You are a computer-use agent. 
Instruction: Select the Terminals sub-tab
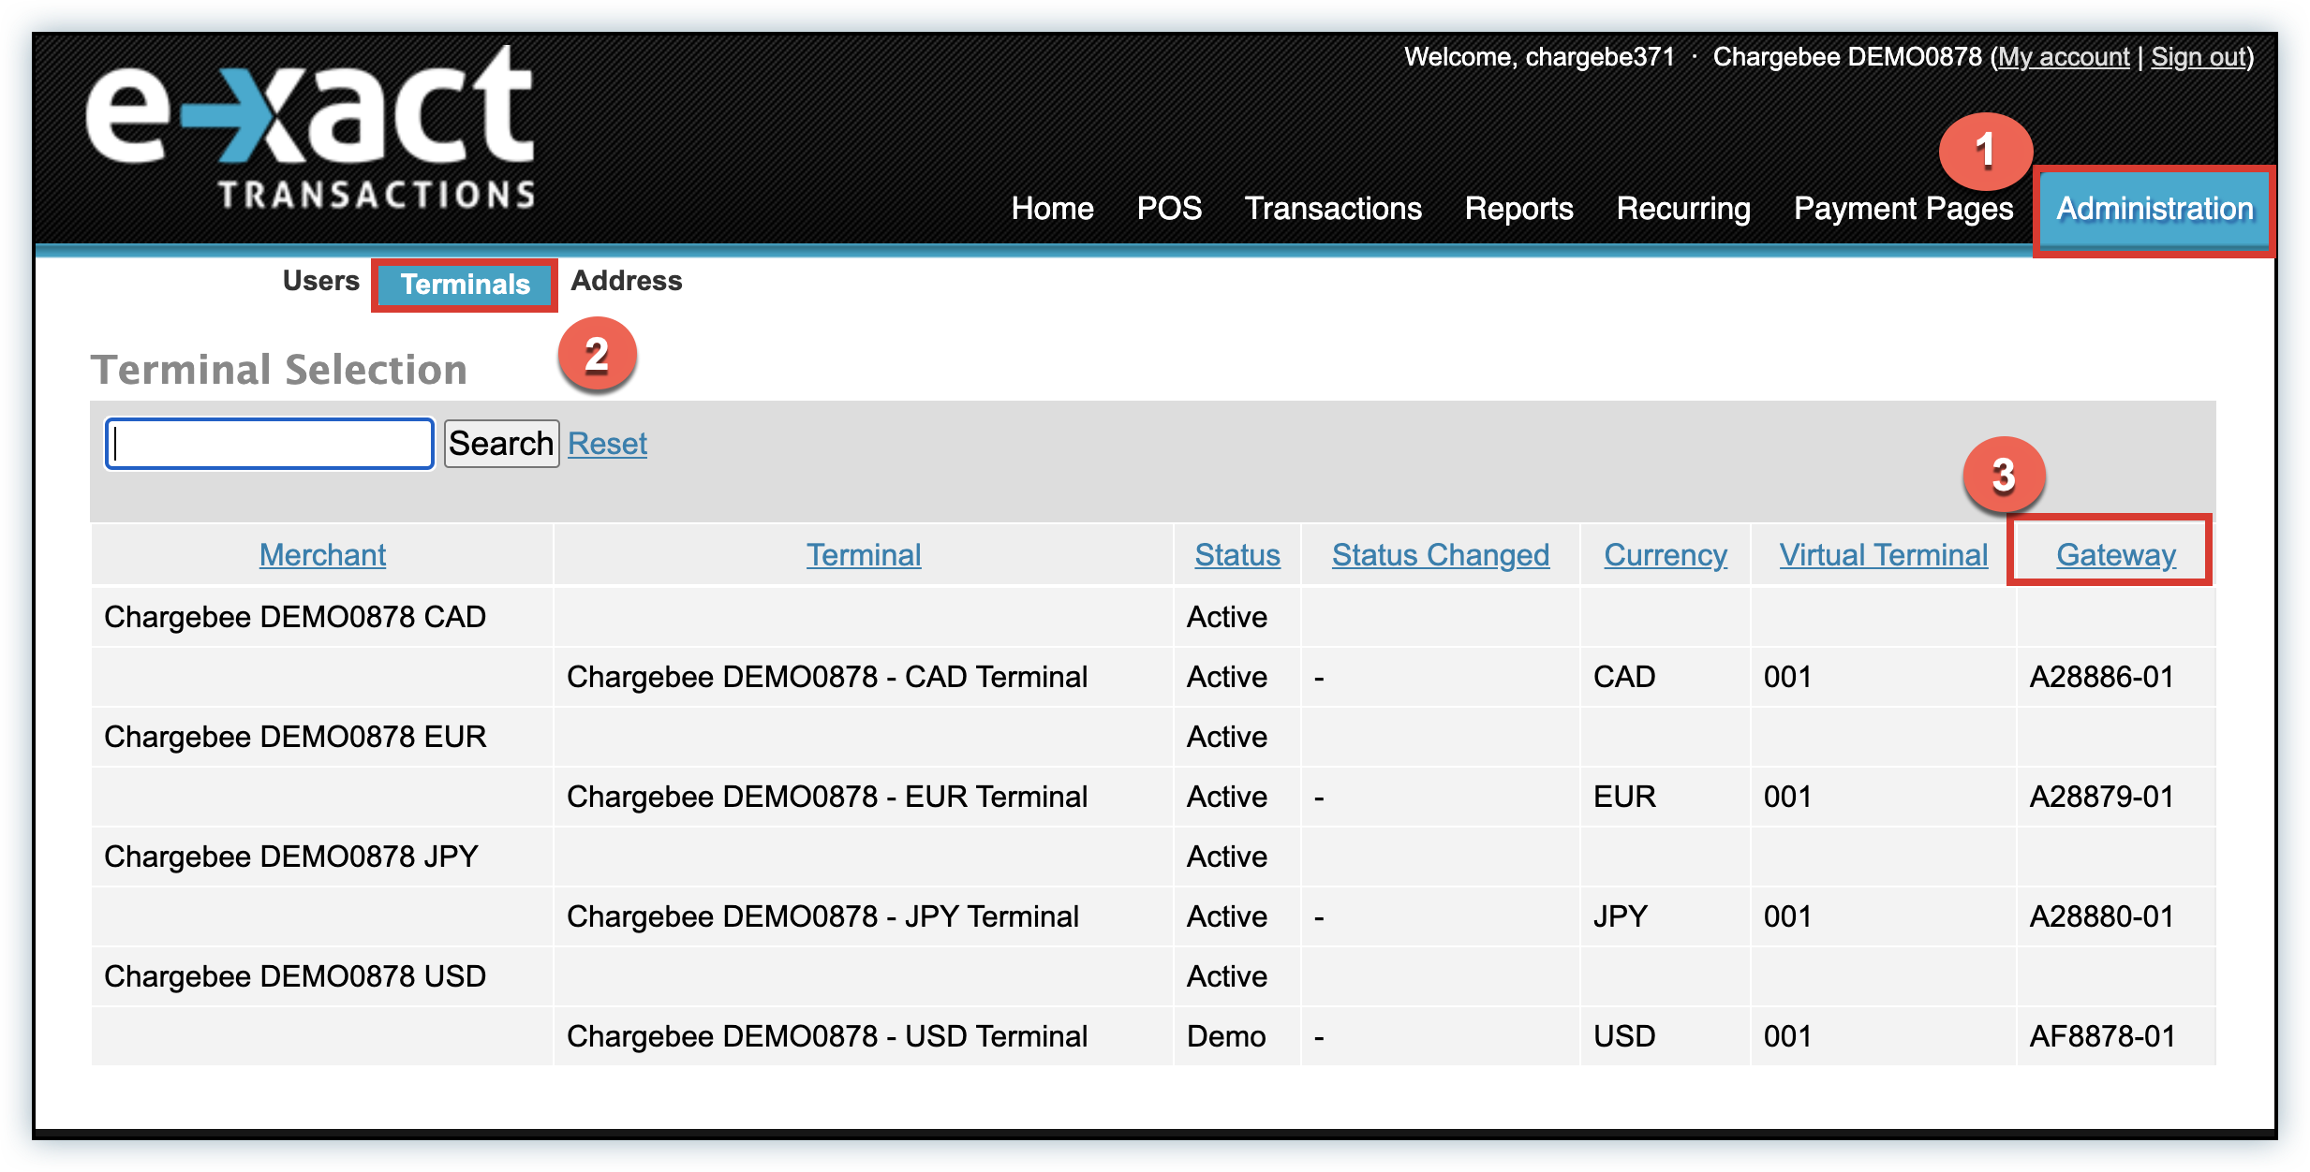[465, 285]
